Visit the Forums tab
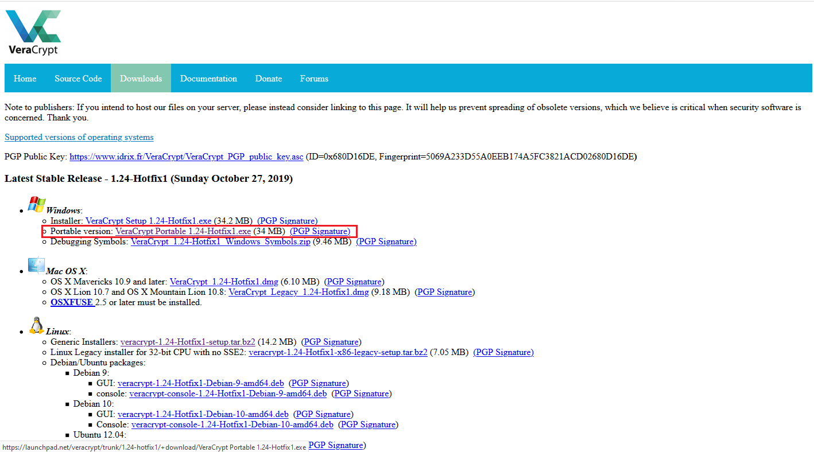Screen dimensions: 814x452 314,79
